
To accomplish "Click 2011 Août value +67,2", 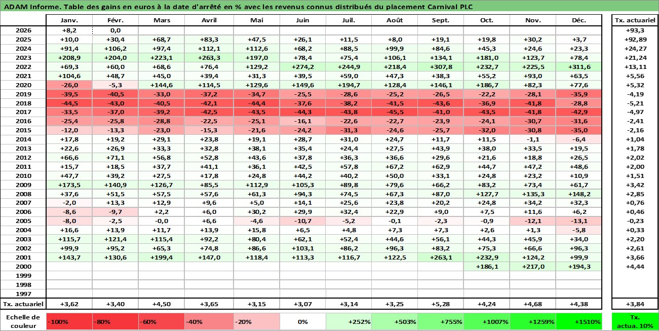I will pyautogui.click(x=395, y=166).
